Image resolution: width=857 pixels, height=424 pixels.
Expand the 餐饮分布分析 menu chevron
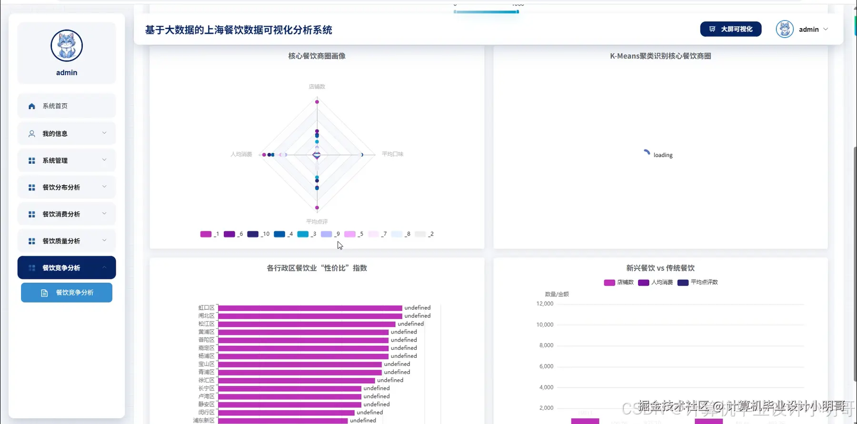104,187
